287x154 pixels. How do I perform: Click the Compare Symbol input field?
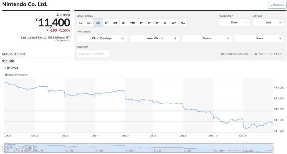pos(93,54)
